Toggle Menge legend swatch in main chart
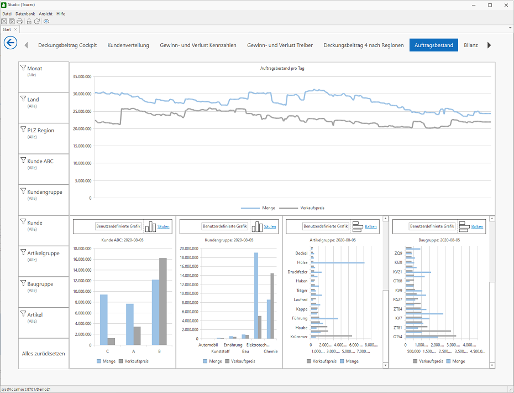 (x=250, y=208)
